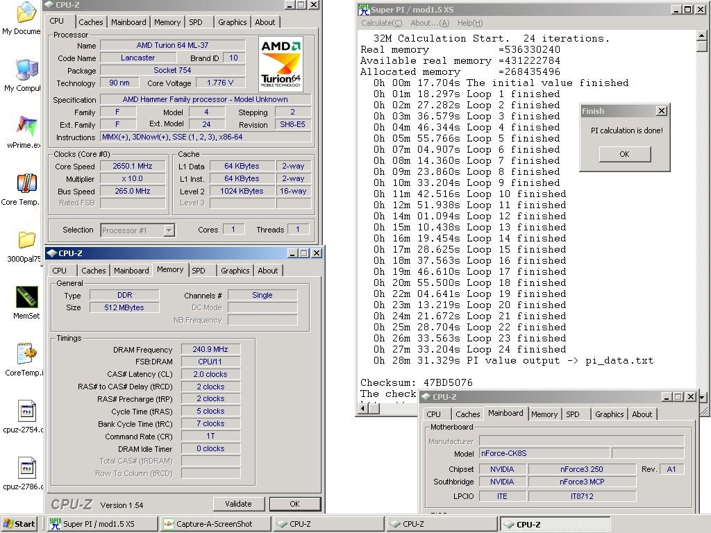Click the FSB:DRAM CPU/11 value
This screenshot has height=533, width=711.
pyautogui.click(x=210, y=362)
